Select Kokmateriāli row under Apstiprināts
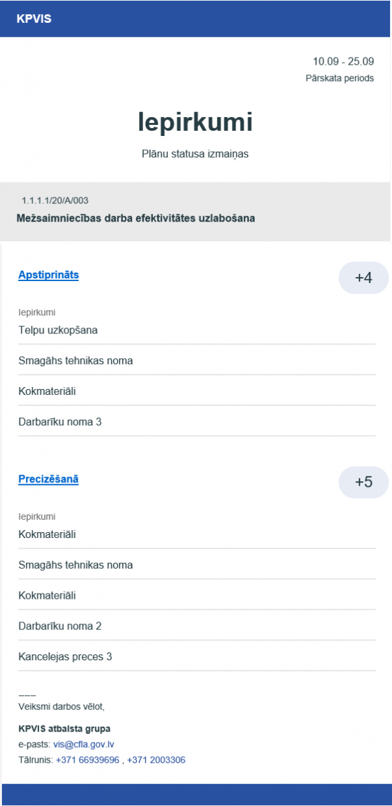The width and height of the screenshot is (392, 806). (47, 392)
